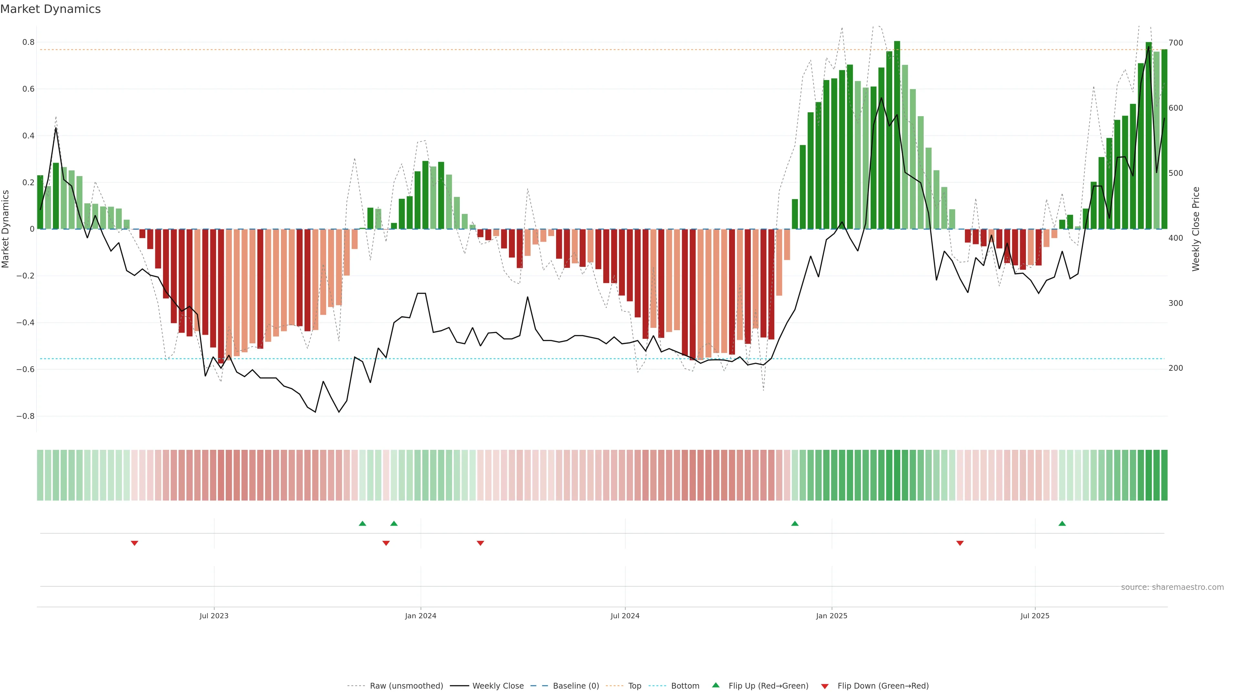Click the earliest red Flip Down triangle before Jul 2023
Image resolution: width=1240 pixels, height=697 pixels.
pos(135,543)
